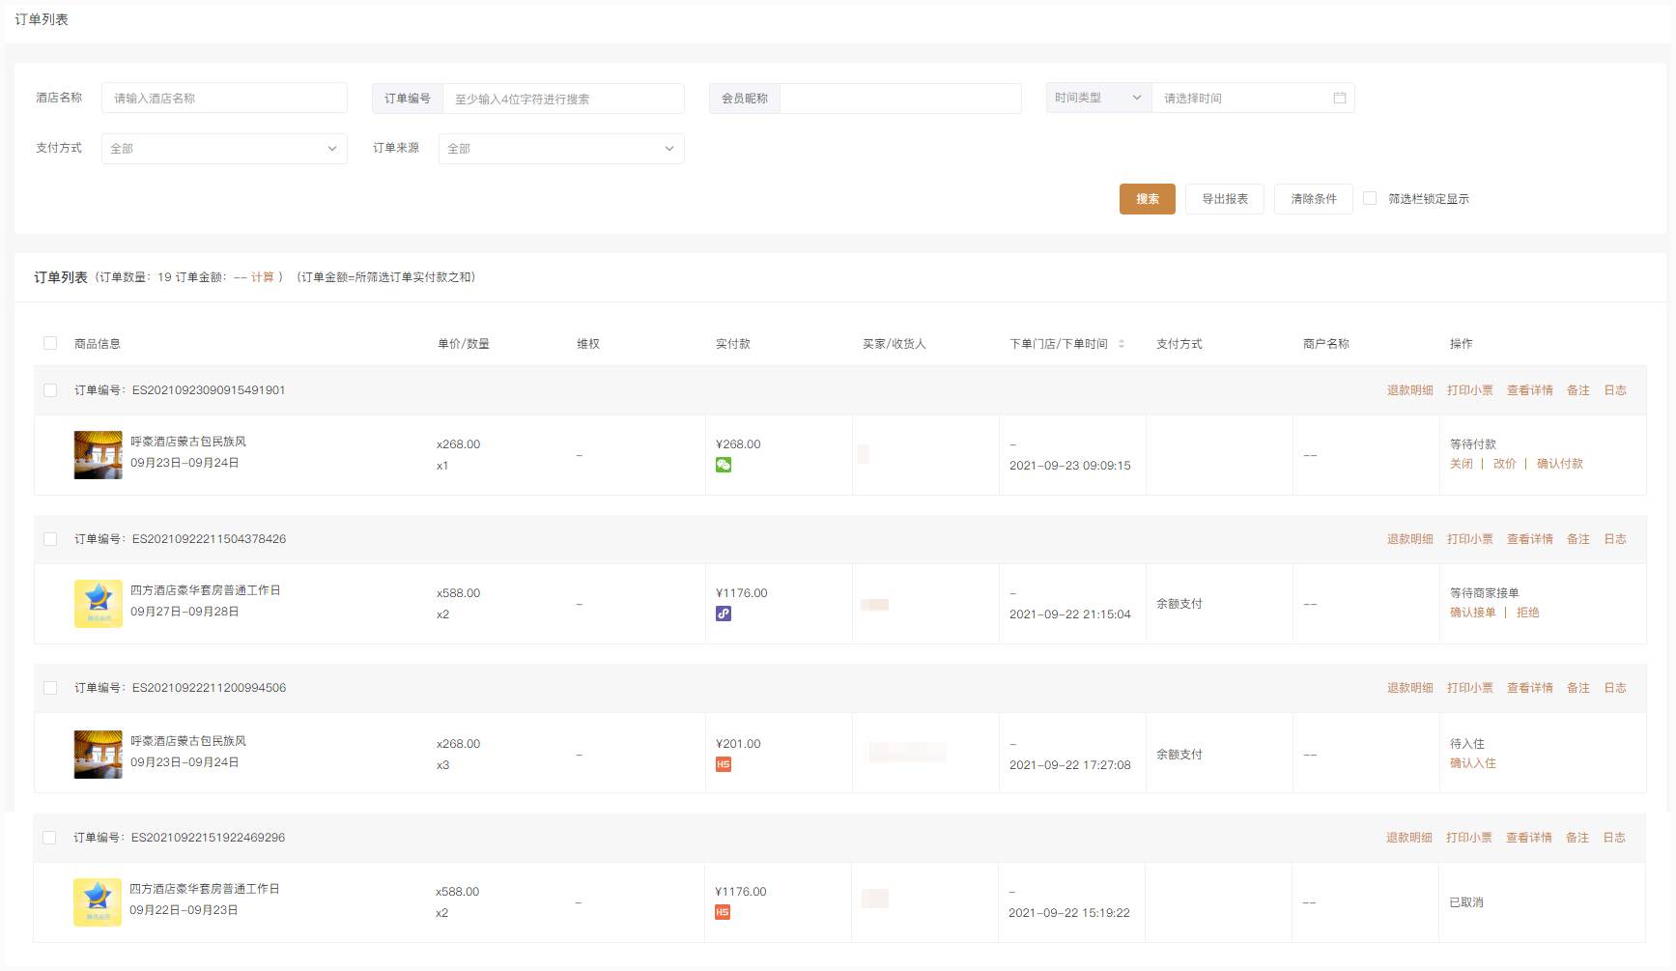Click the H5 icon on cancelled ¥1176.00 order
1676x971 pixels.
point(723,912)
